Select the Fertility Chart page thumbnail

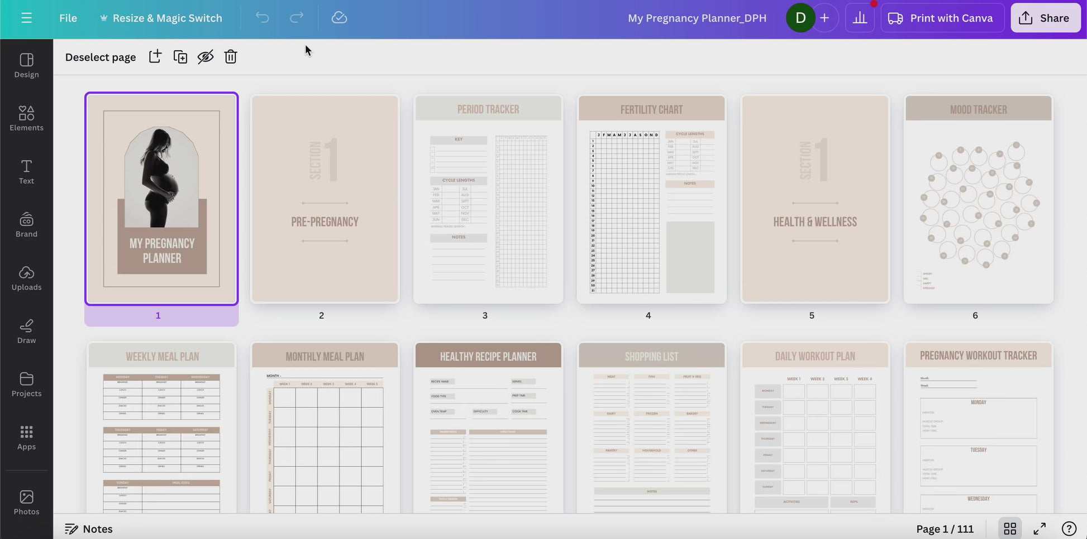(x=651, y=199)
